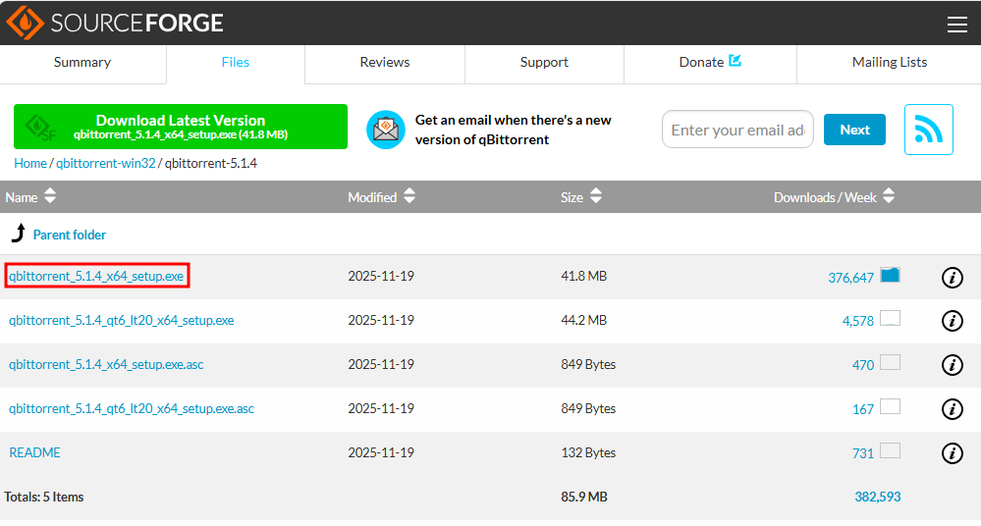Open the Mailing Lists tab
The height and width of the screenshot is (526, 981).
coord(889,63)
